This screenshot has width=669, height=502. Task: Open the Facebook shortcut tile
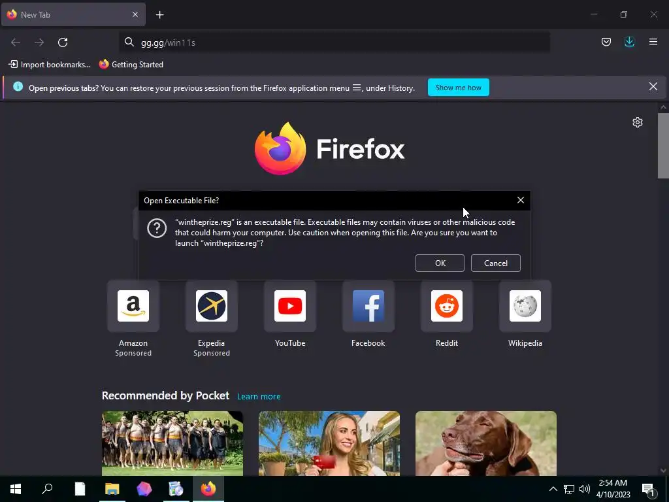point(368,306)
